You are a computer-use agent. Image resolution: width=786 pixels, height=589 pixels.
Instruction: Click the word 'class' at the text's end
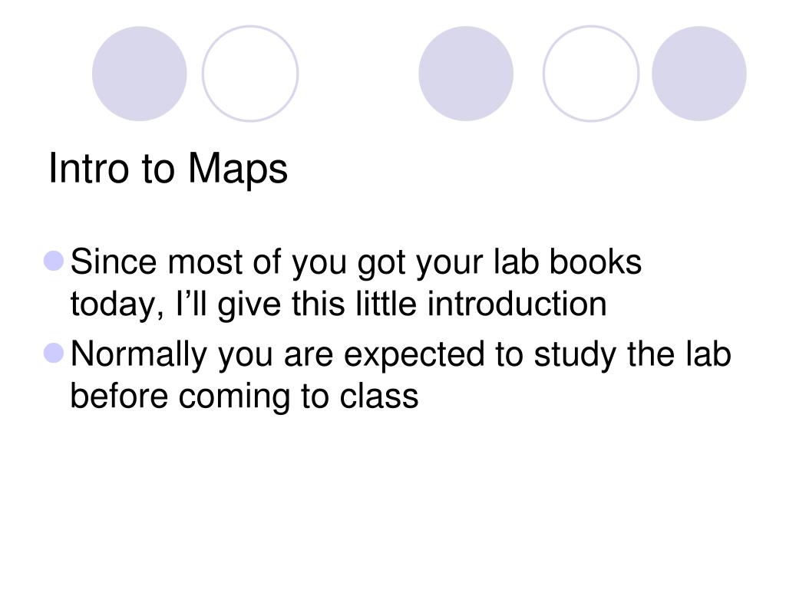(x=379, y=396)
